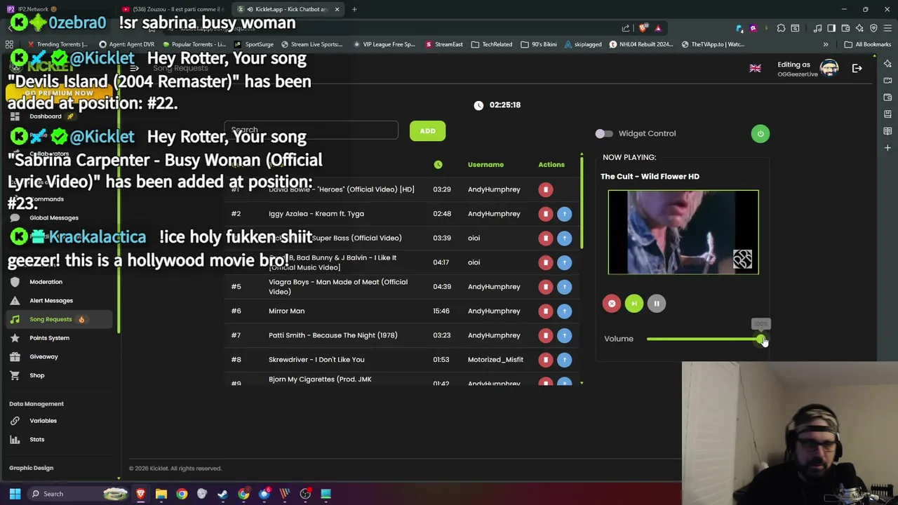Screen dimensions: 898x505
Task: Toggle the Widget Control switch
Action: click(x=603, y=133)
